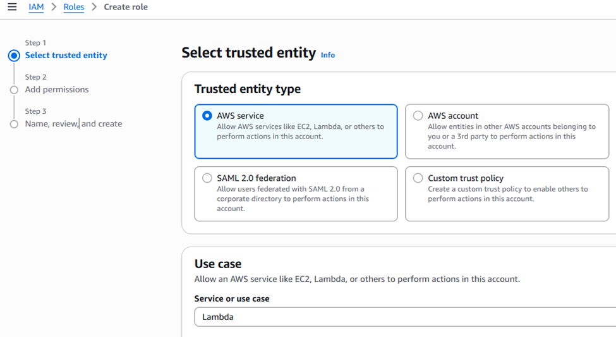Choose the AWS account radio button
The width and height of the screenshot is (616, 337).
tap(418, 116)
